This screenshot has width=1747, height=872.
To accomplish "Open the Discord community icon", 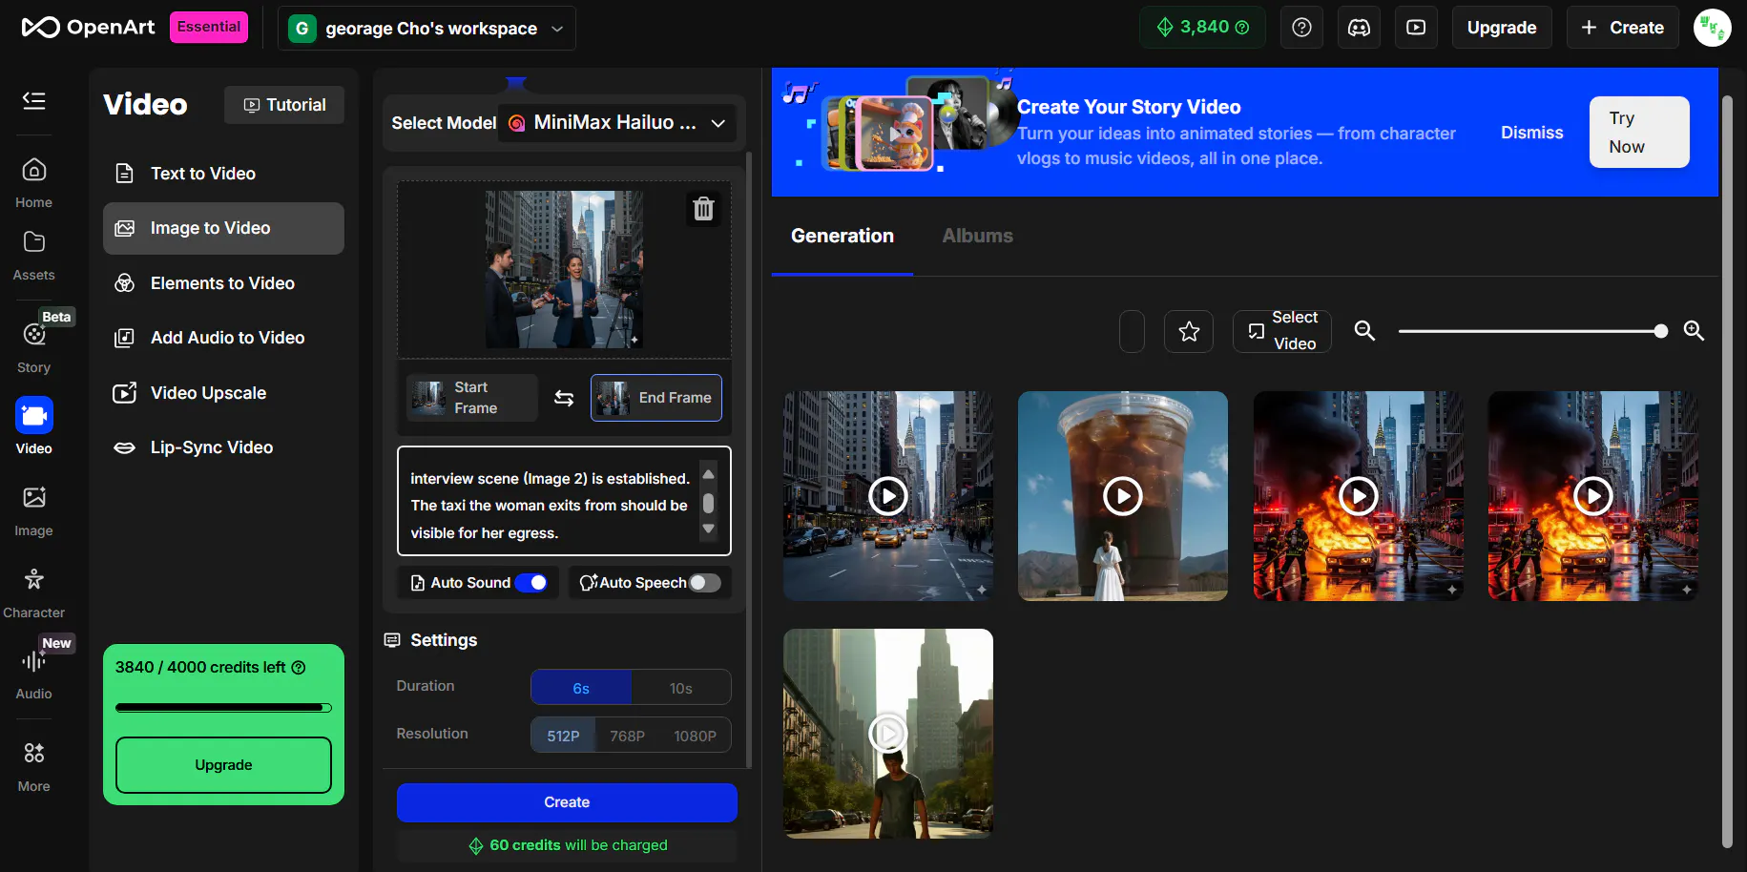I will click(1359, 28).
